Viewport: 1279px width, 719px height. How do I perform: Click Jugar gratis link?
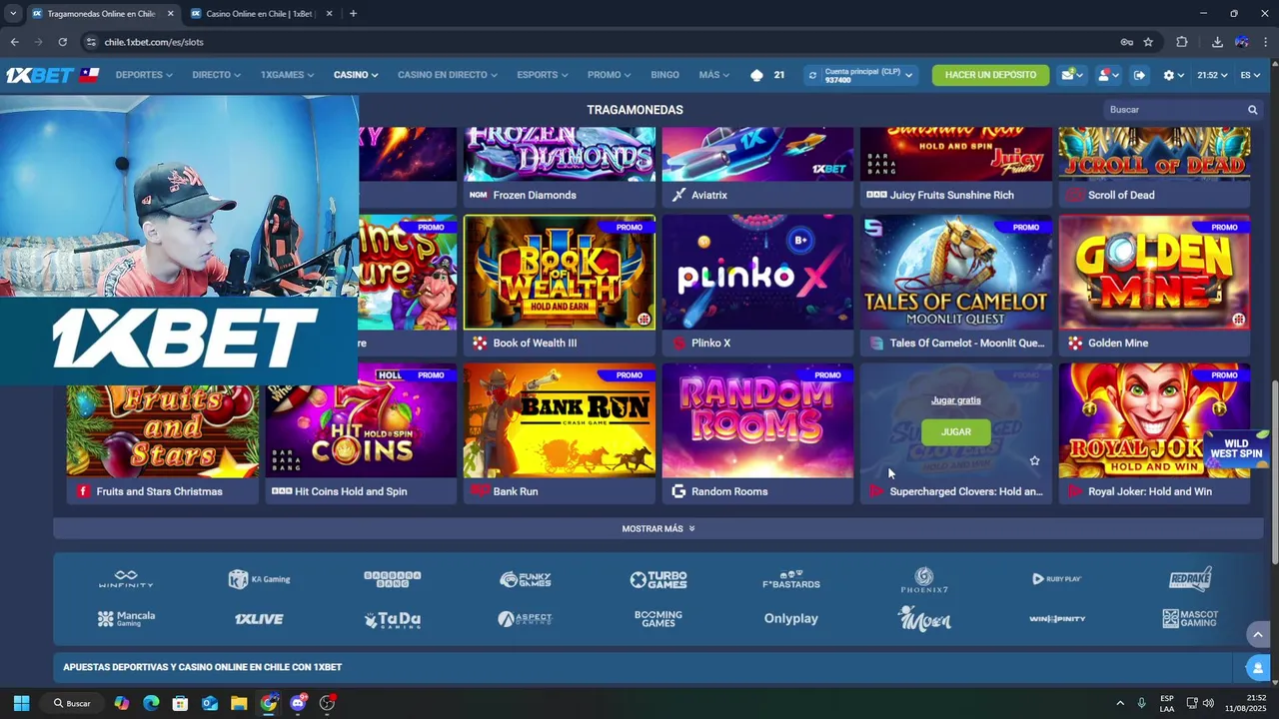pyautogui.click(x=956, y=400)
